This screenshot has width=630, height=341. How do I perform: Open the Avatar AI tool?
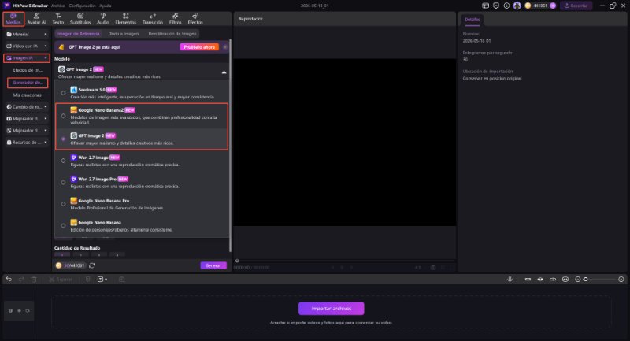point(36,18)
